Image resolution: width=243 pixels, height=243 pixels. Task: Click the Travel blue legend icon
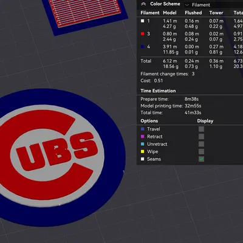(x=143, y=129)
